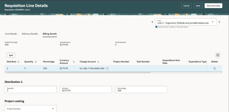The width and height of the screenshot is (229, 112).
Task: Click the Expenditure Type column header
Action: 197,62
